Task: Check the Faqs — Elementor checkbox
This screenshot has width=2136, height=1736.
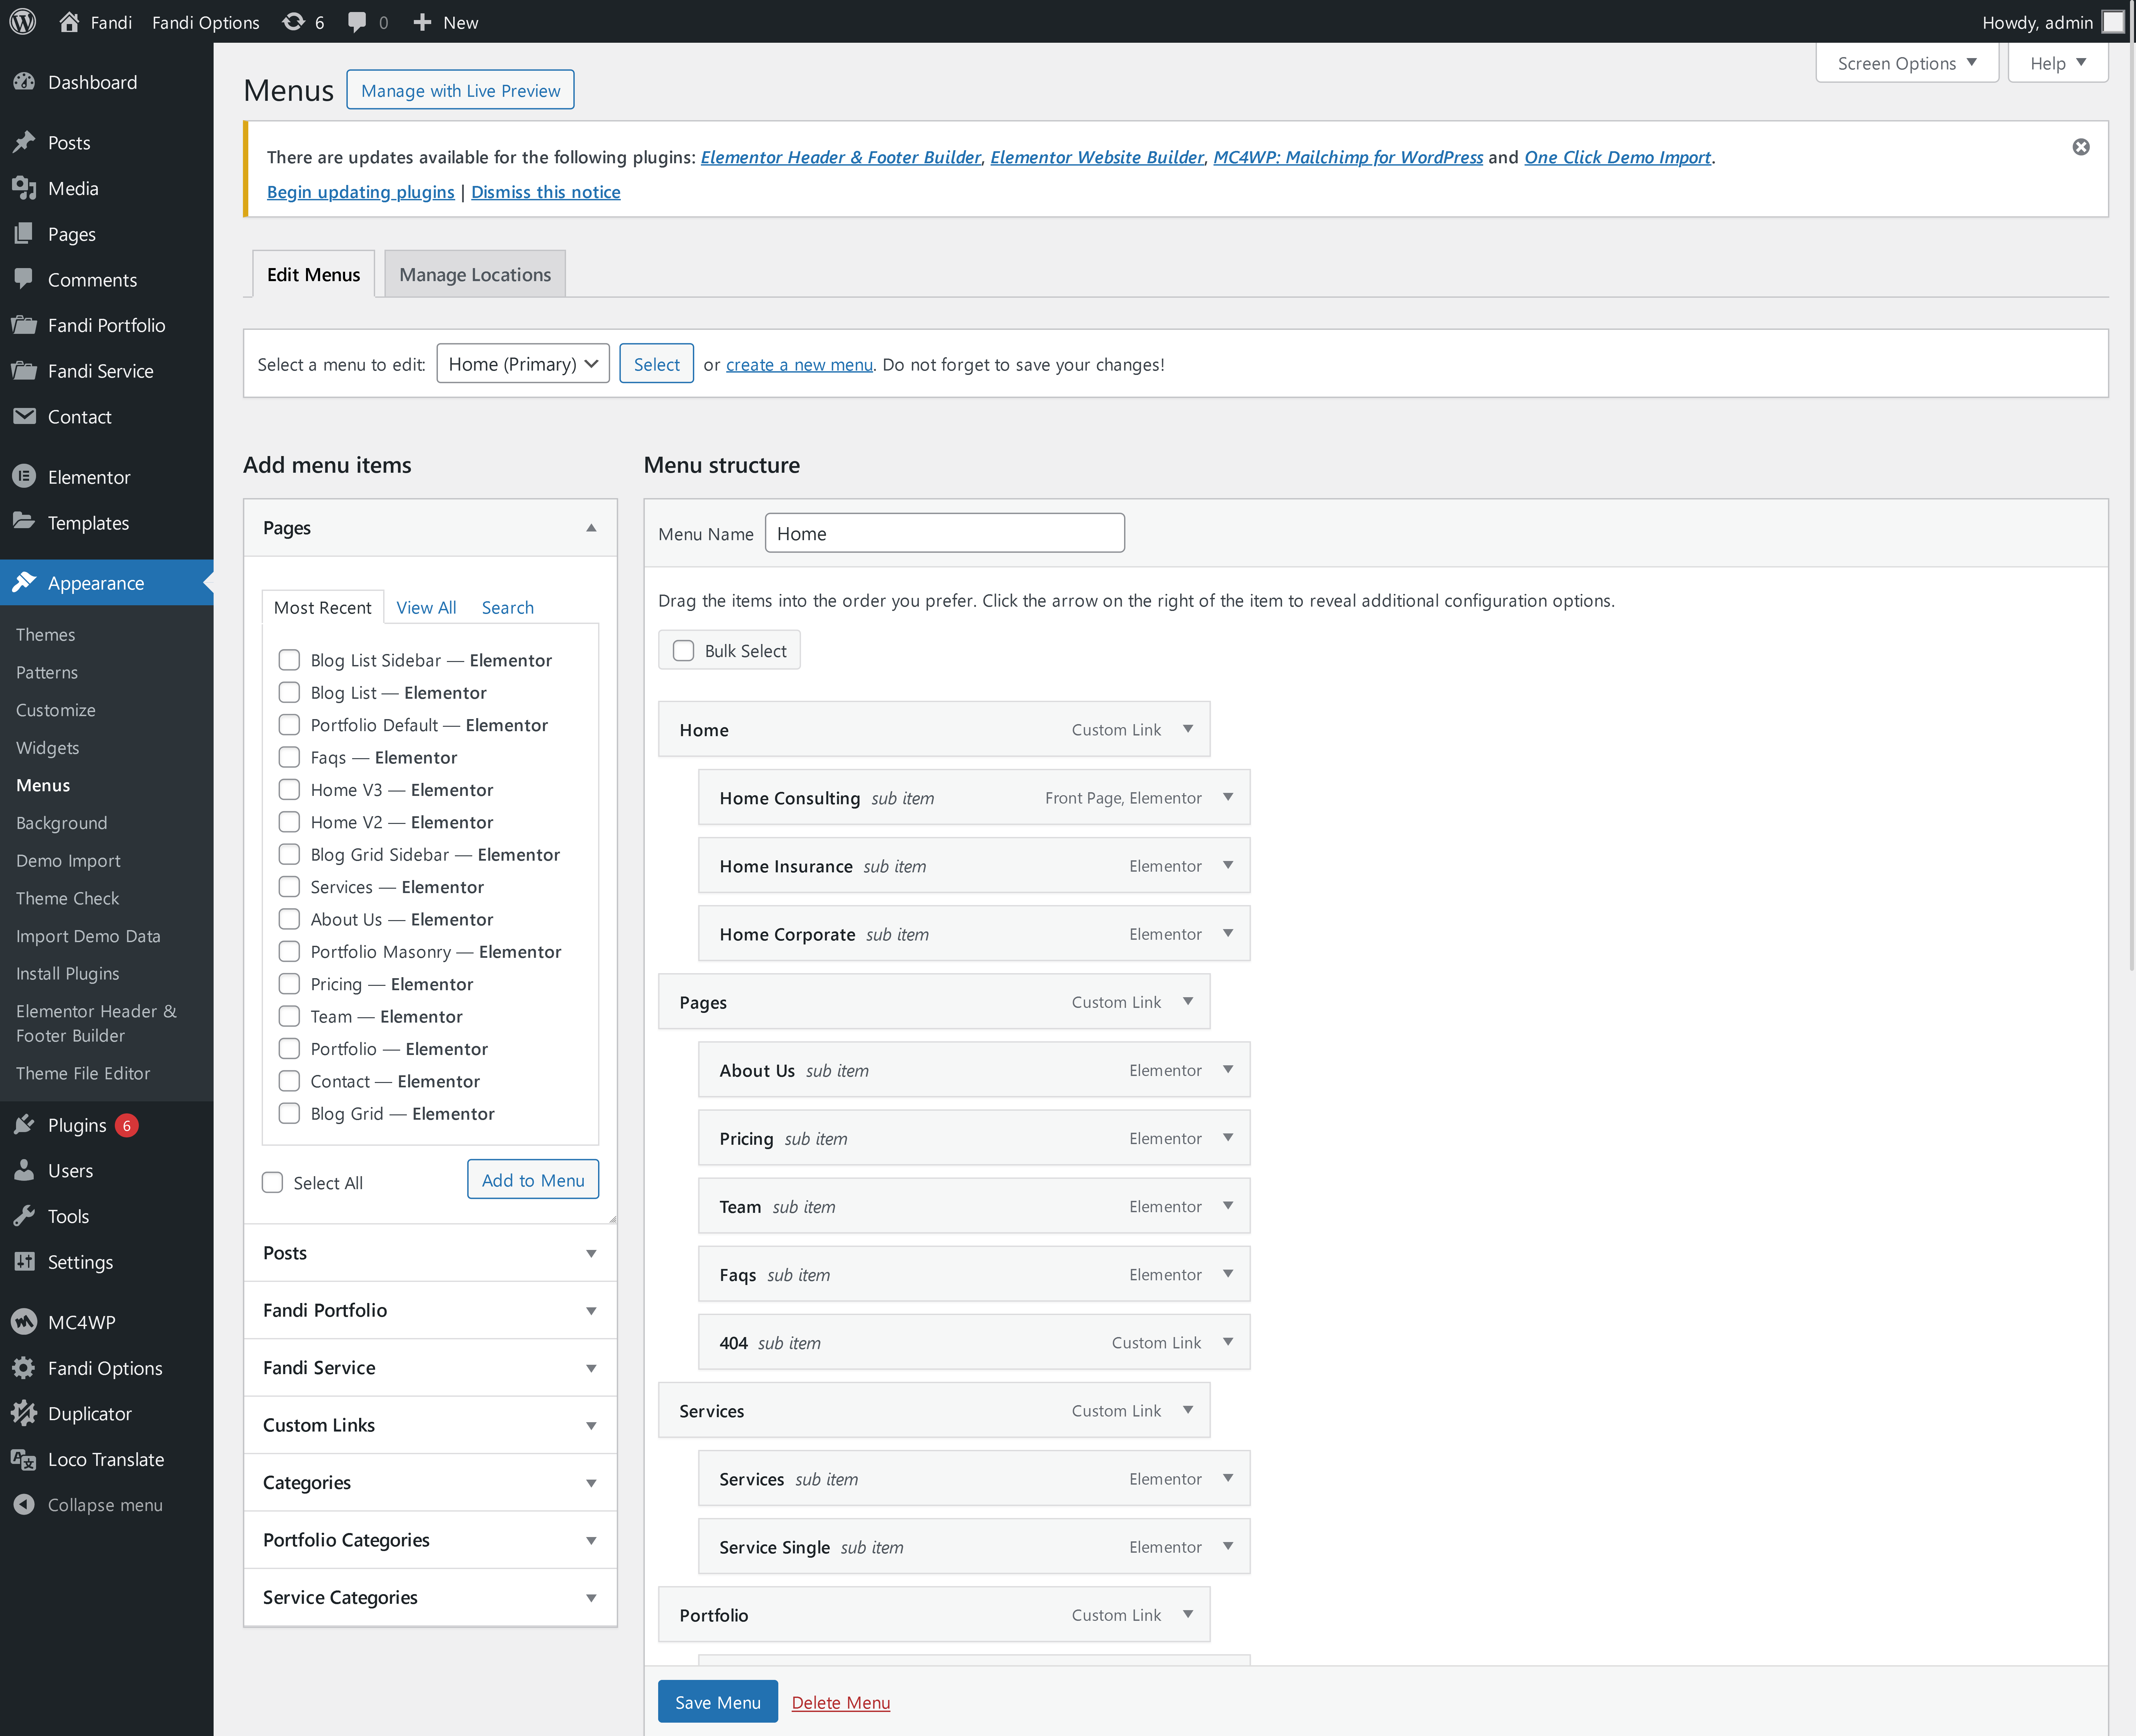Action: pos(289,757)
